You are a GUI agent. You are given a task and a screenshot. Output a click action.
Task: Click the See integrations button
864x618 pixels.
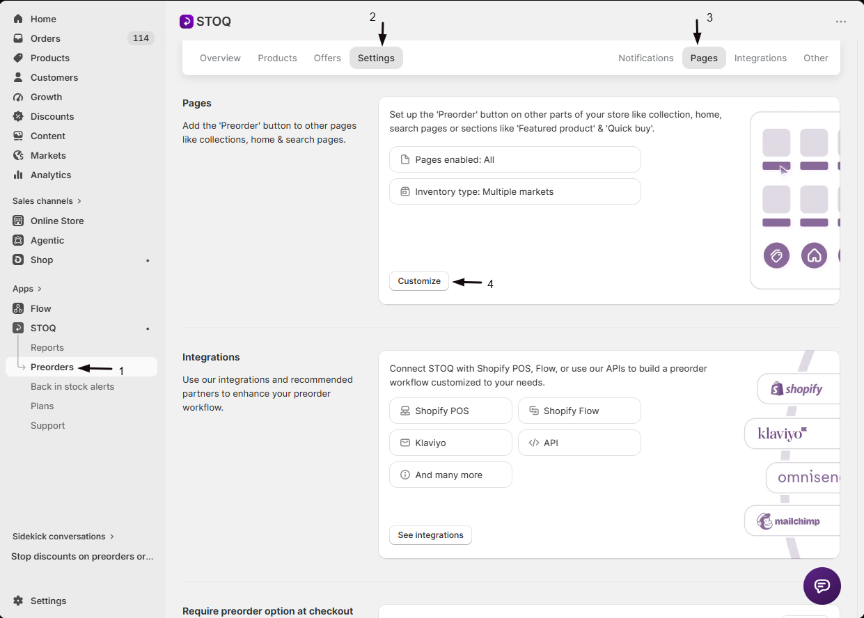pos(430,535)
